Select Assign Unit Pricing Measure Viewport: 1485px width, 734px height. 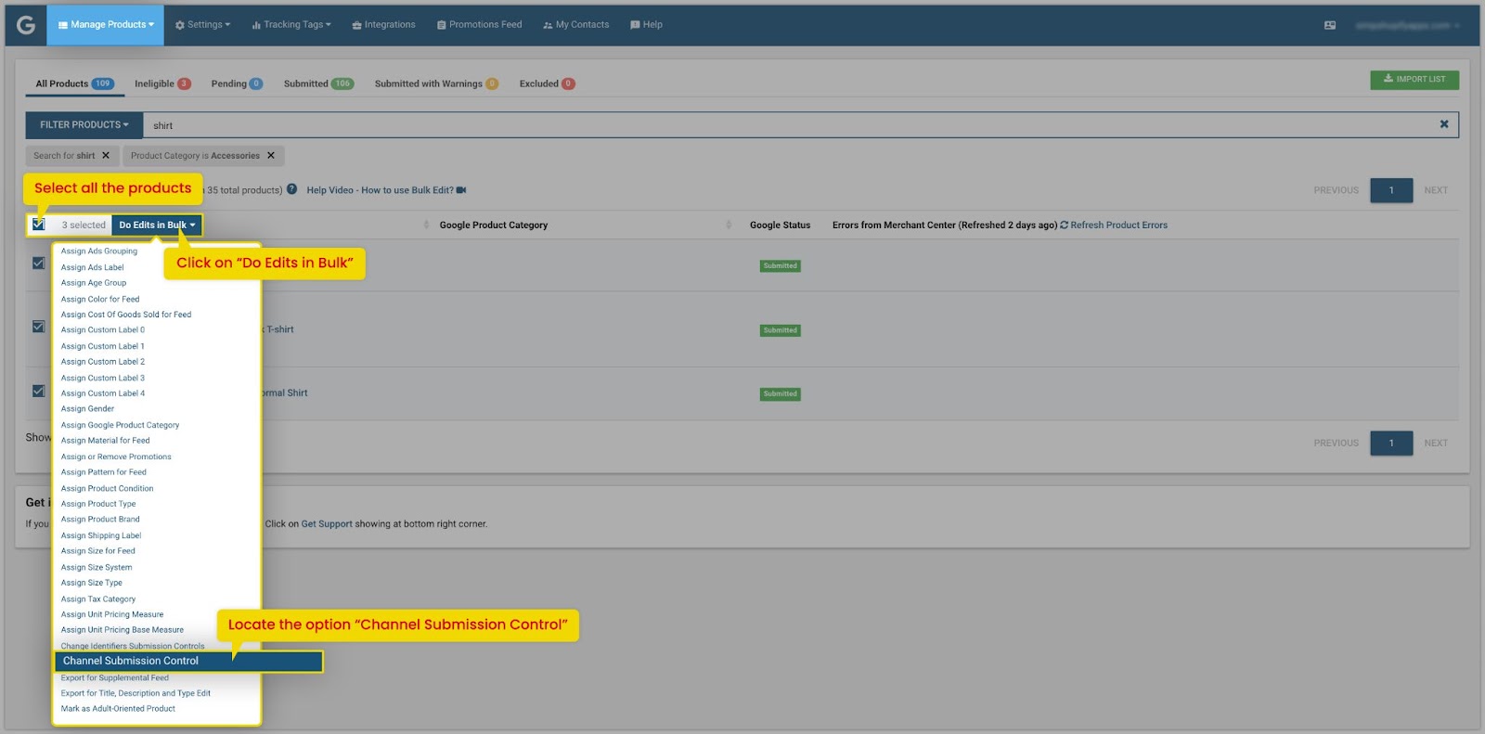[112, 614]
